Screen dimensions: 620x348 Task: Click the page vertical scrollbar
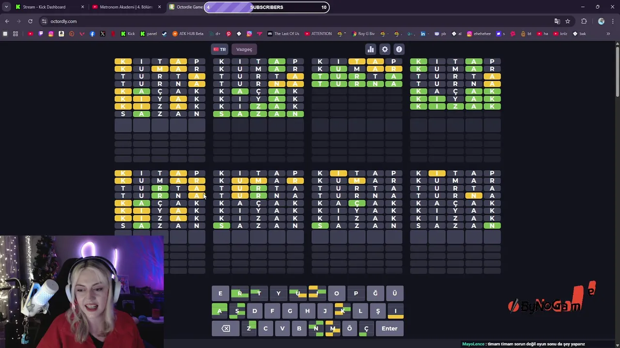click(x=617, y=193)
